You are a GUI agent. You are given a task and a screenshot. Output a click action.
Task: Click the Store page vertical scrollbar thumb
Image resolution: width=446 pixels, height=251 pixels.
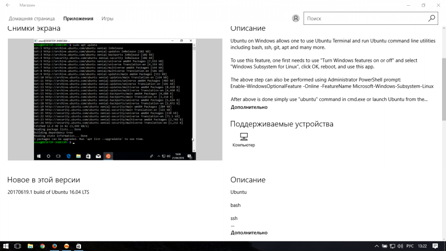tap(444, 89)
